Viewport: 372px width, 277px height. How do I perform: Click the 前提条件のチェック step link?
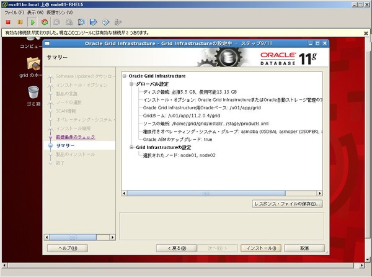coord(76,137)
